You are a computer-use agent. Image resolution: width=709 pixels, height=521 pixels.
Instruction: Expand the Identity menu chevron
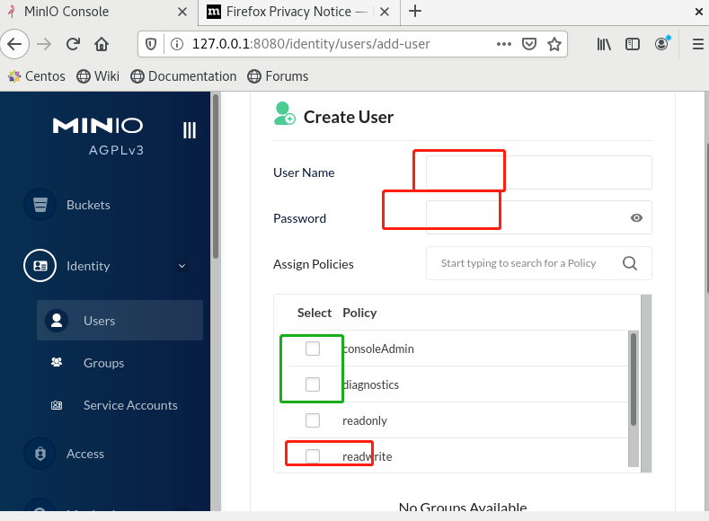pos(182,266)
